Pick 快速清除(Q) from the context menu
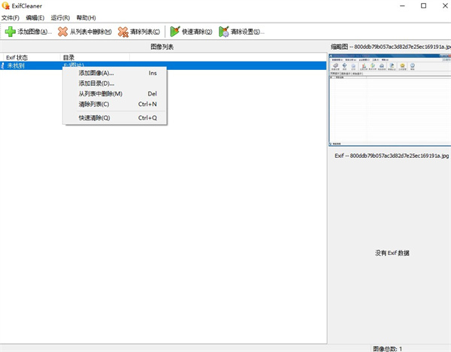The image size is (451, 352). pyautogui.click(x=94, y=117)
